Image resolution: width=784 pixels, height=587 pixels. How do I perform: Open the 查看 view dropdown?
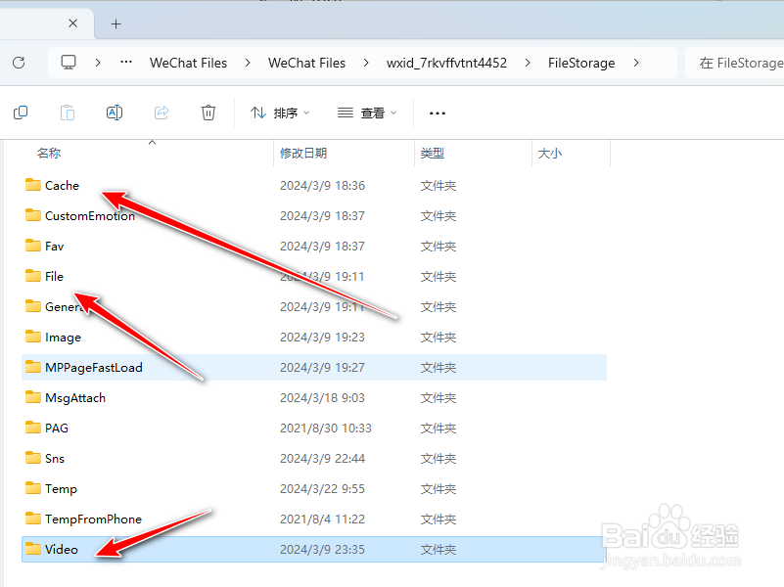click(366, 113)
